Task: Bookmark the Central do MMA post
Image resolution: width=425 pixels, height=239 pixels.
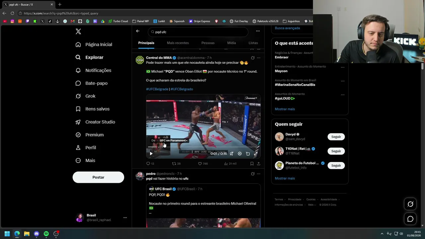Action: [x=252, y=164]
